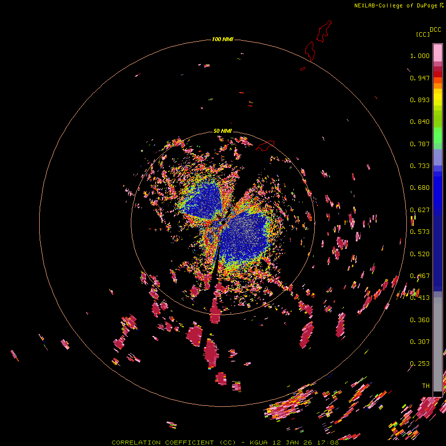446x446 pixels.
Task: Click the 0.680 legend value
Action: tap(420, 188)
